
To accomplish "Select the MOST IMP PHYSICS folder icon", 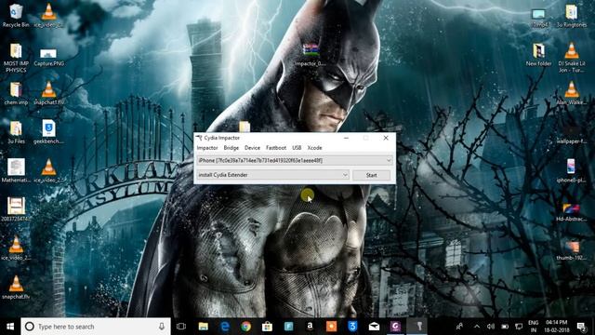I will click(x=16, y=58).
